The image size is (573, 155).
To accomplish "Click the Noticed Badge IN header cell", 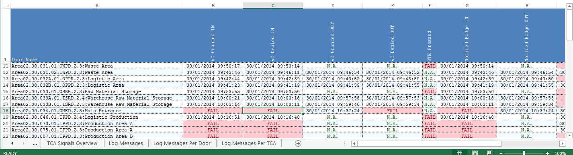I will click(467, 36).
